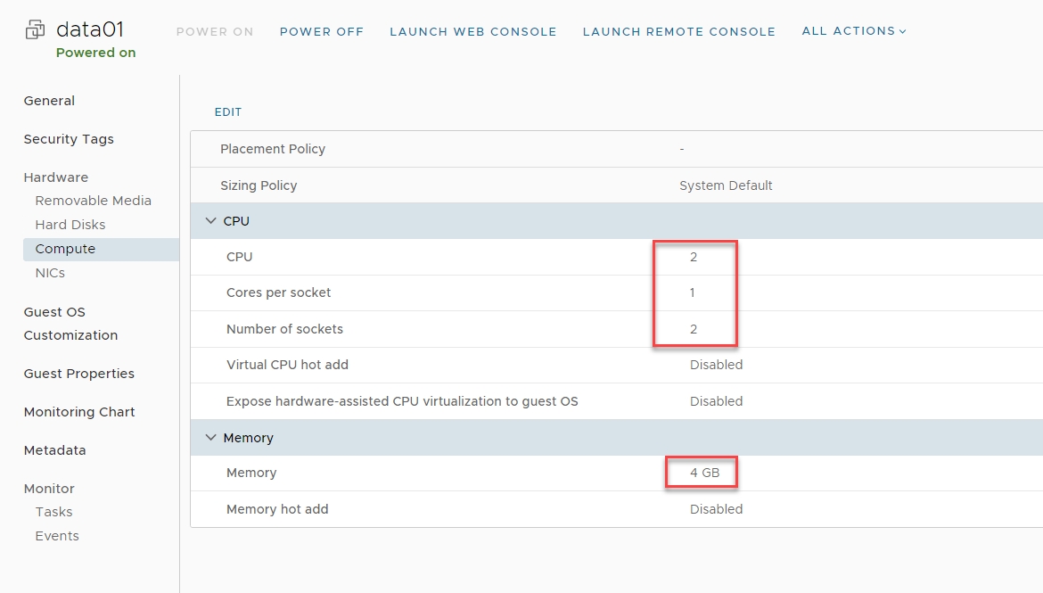Navigate to NICs
This screenshot has height=593, width=1043.
(x=50, y=273)
